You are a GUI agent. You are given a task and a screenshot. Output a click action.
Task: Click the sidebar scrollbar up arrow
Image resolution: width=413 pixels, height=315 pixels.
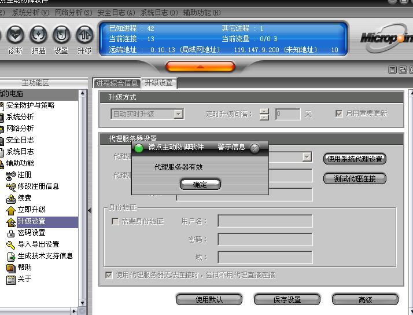[x=83, y=93]
